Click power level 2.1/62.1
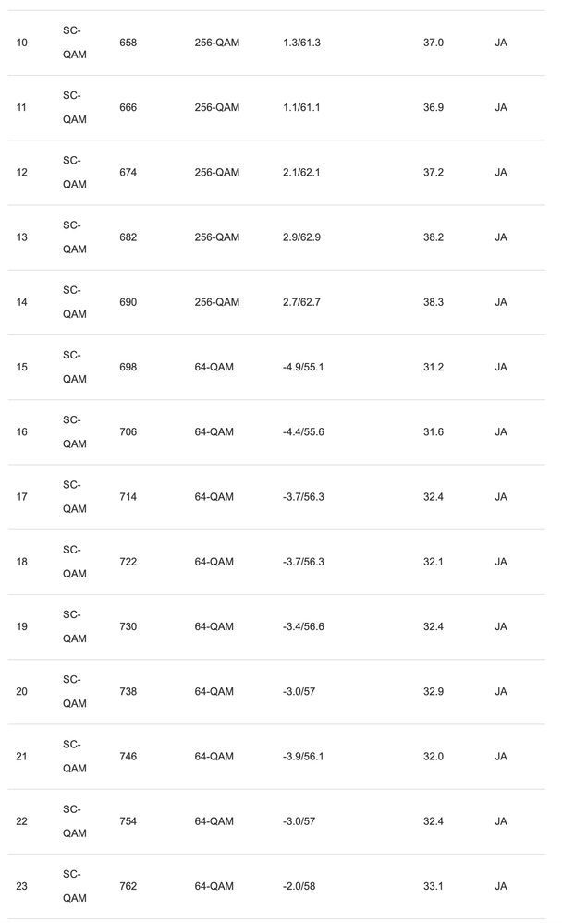 click(302, 173)
